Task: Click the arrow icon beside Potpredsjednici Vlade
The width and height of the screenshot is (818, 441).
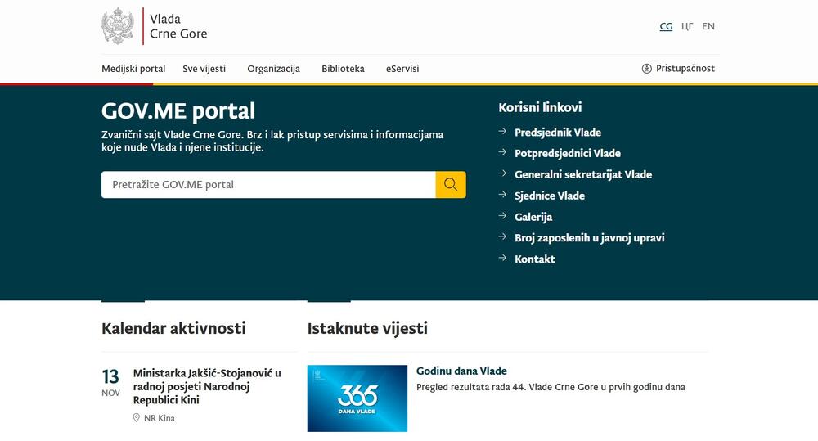Action: pyautogui.click(x=502, y=152)
